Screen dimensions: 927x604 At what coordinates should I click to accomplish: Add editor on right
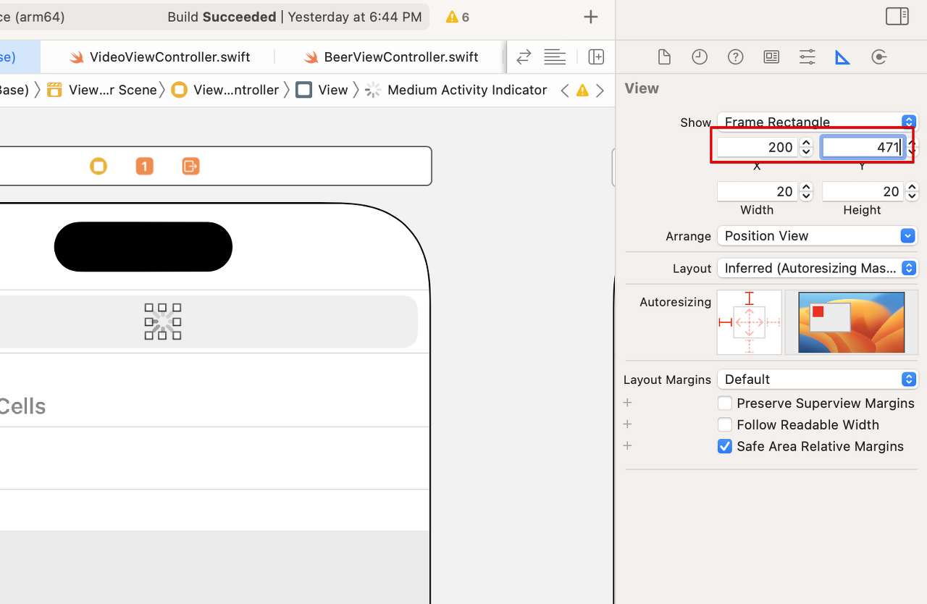pyautogui.click(x=596, y=56)
